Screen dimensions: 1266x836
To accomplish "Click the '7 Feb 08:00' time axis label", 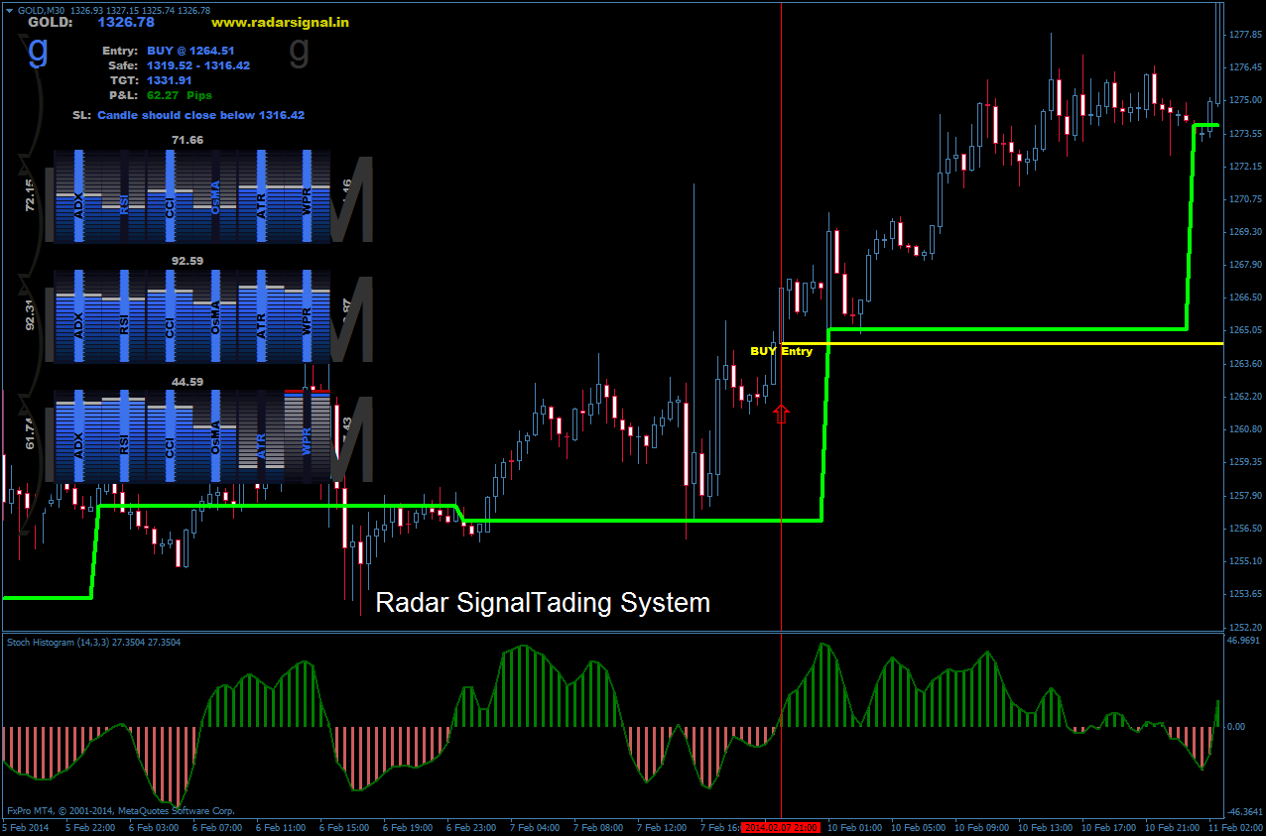I will [x=599, y=827].
